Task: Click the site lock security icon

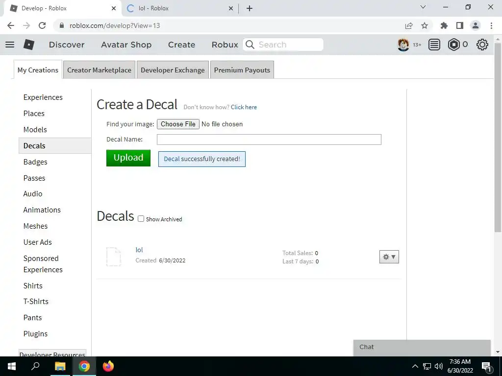Action: tap(62, 25)
